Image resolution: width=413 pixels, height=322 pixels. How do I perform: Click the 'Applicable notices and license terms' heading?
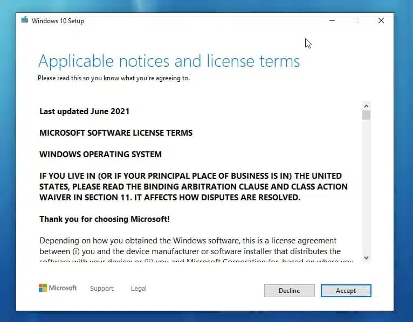169,61
